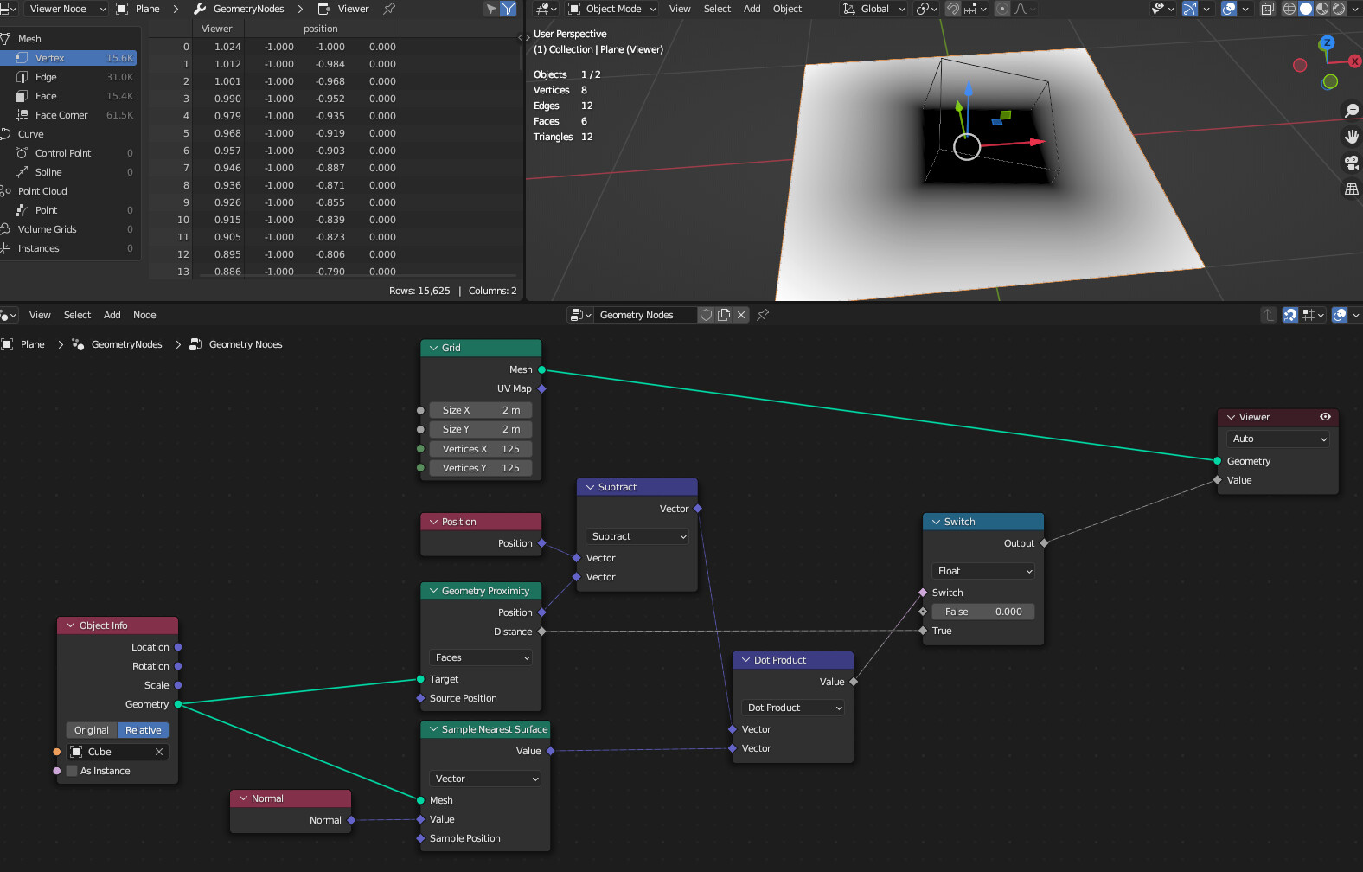The width and height of the screenshot is (1363, 872).
Task: Select the Vertex domain in spreadsheet
Action: (x=69, y=58)
